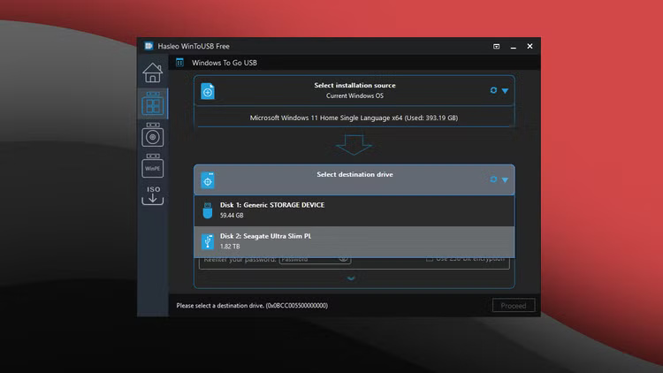
Task: Expand more options with bottom chevron
Action: point(351,278)
